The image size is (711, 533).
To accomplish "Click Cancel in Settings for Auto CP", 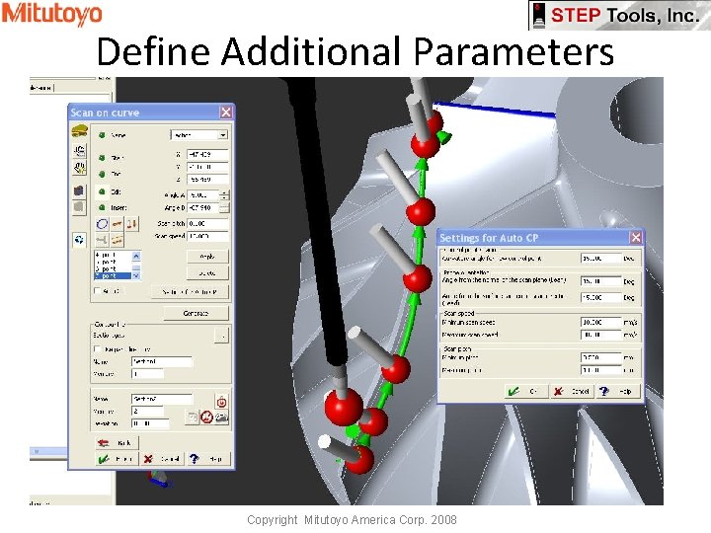I will click(571, 391).
